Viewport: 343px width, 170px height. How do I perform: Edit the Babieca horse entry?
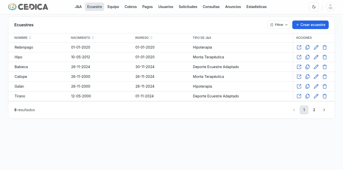(316, 67)
